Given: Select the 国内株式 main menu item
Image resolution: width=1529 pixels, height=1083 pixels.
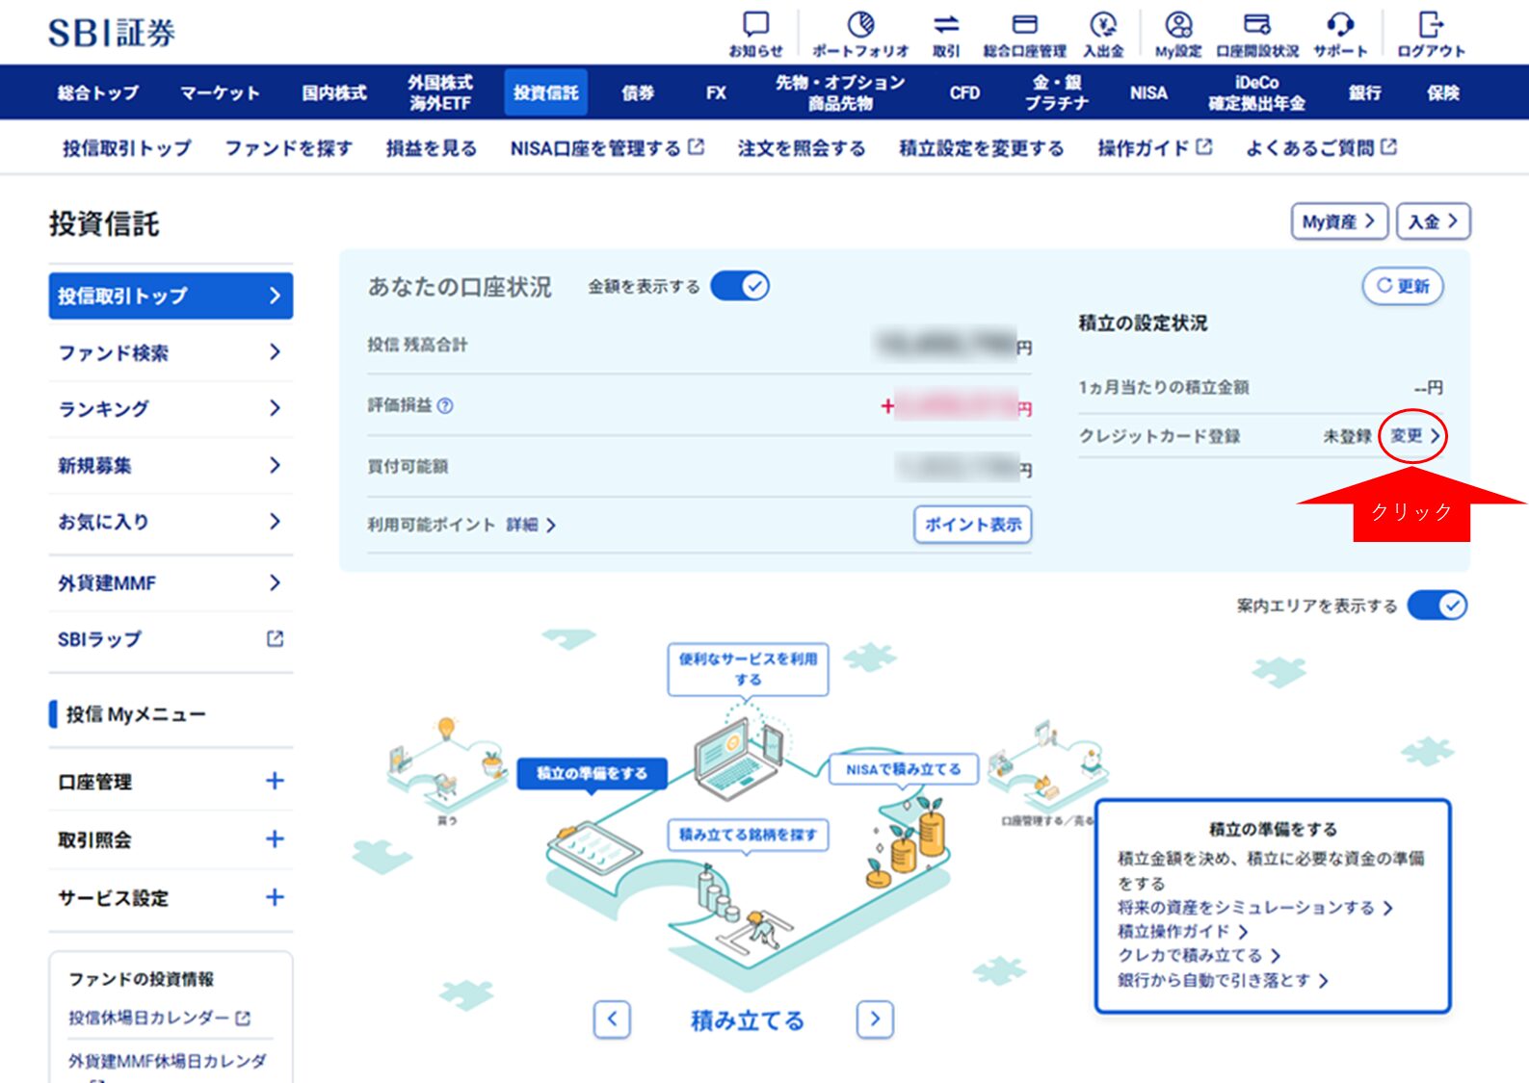Looking at the screenshot, I should [x=333, y=92].
